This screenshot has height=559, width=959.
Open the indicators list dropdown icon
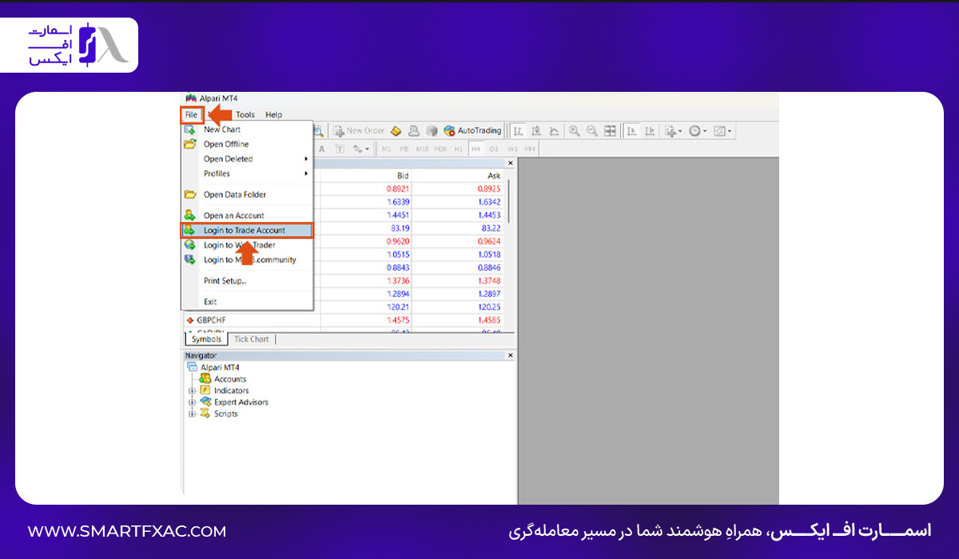click(674, 131)
